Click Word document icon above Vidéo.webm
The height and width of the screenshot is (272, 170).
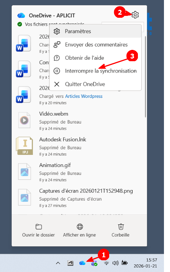click(x=23, y=95)
